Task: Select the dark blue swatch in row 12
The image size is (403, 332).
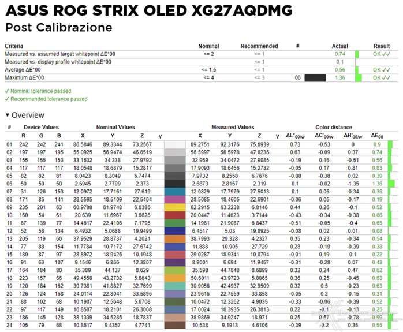Action: (175, 231)
